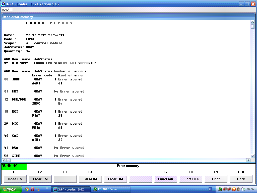Click the RL language indicator
The image size is (257, 193).
coord(210,189)
